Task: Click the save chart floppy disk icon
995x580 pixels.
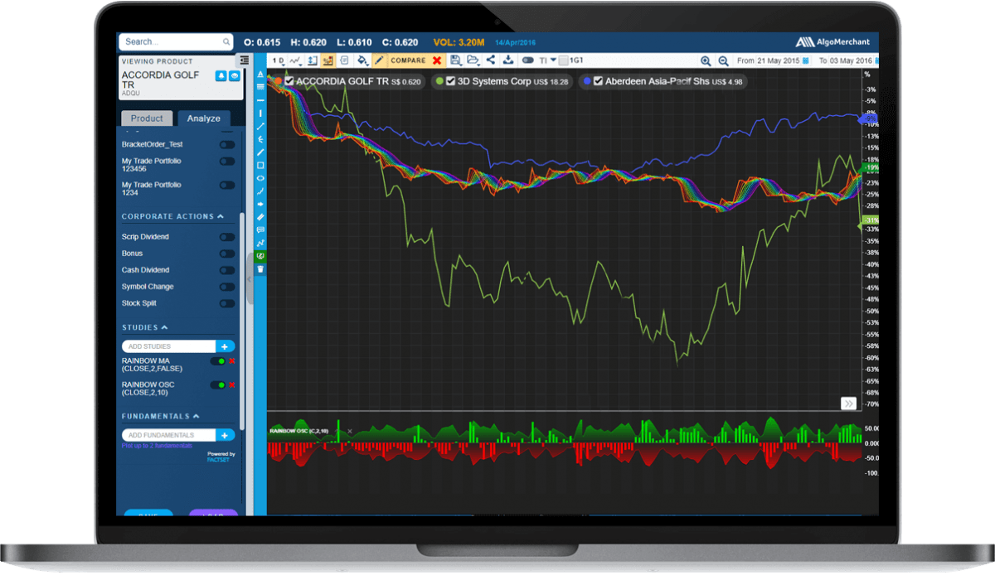Action: [x=455, y=60]
